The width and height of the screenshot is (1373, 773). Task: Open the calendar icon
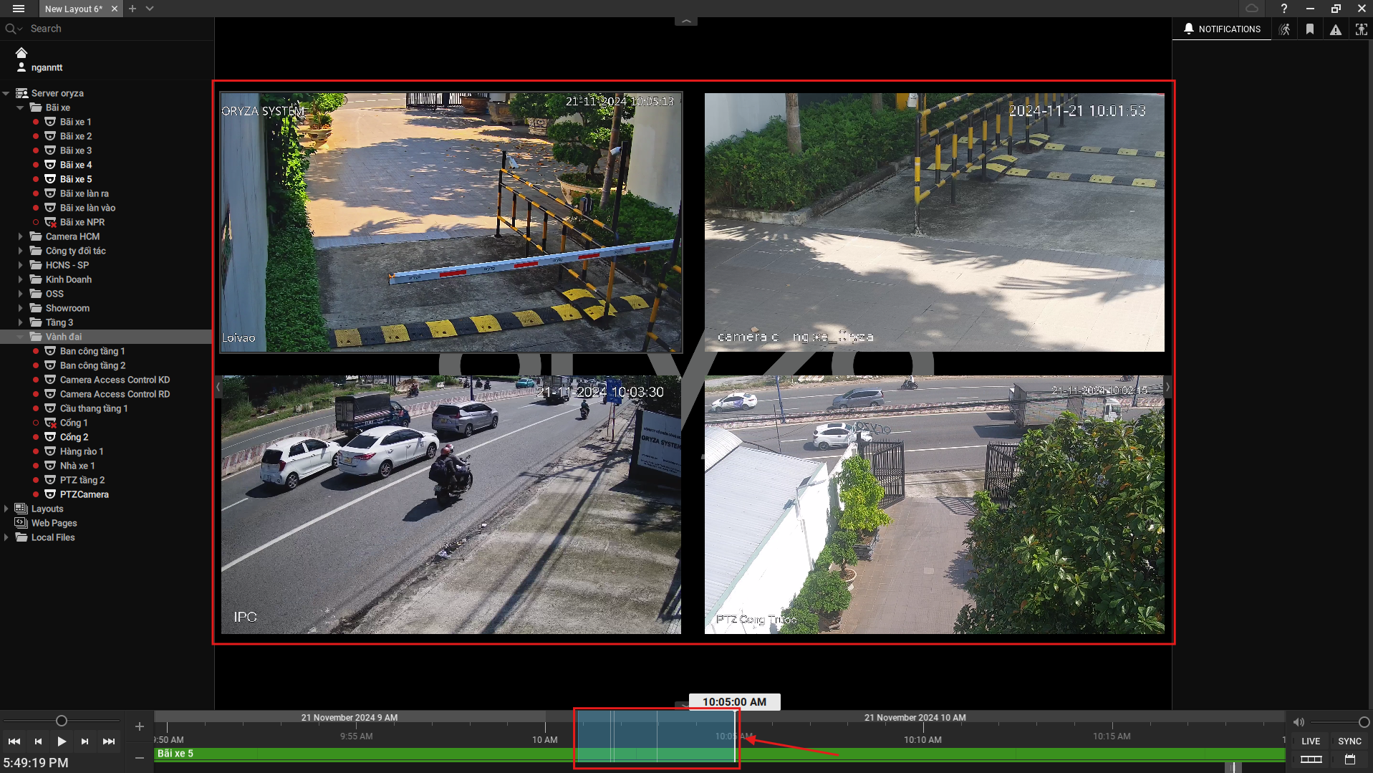[x=1350, y=759]
